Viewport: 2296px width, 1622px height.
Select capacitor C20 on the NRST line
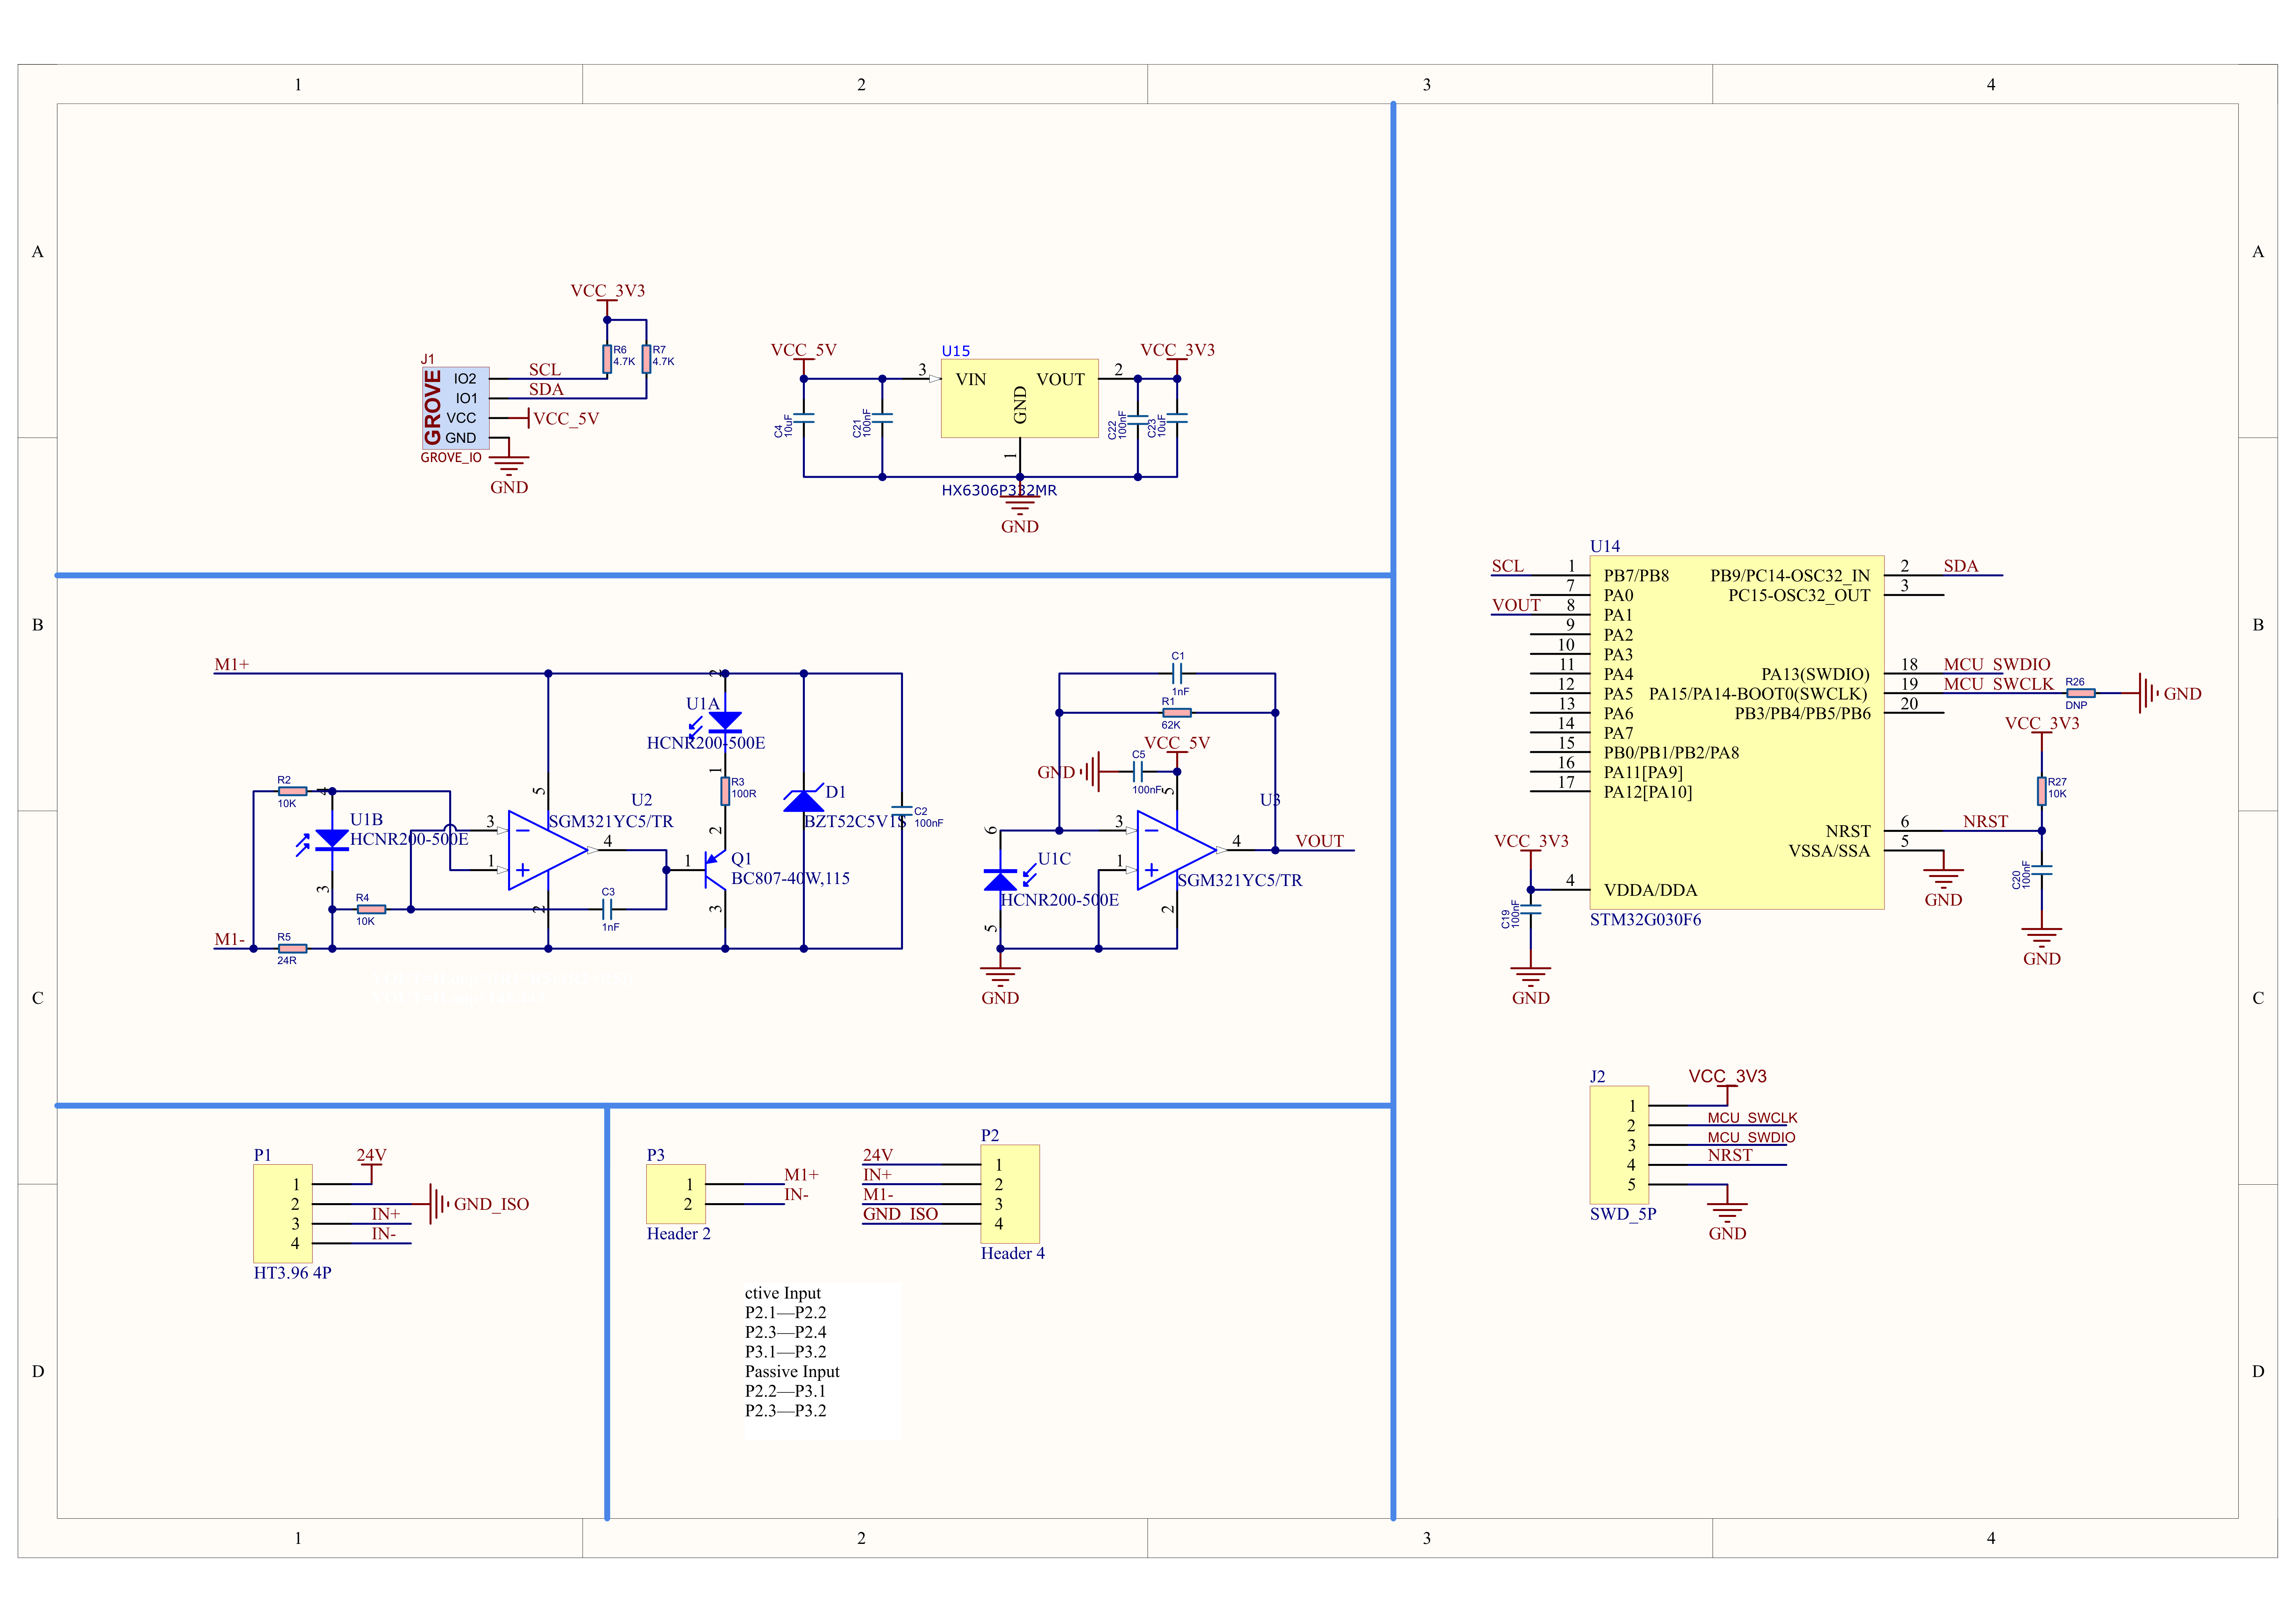point(2041,870)
